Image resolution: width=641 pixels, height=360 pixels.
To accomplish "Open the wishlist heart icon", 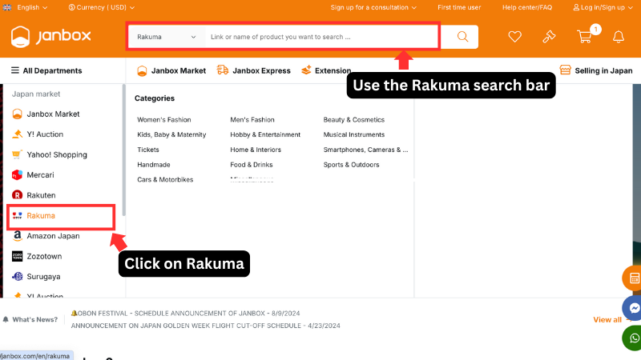I will pyautogui.click(x=514, y=37).
